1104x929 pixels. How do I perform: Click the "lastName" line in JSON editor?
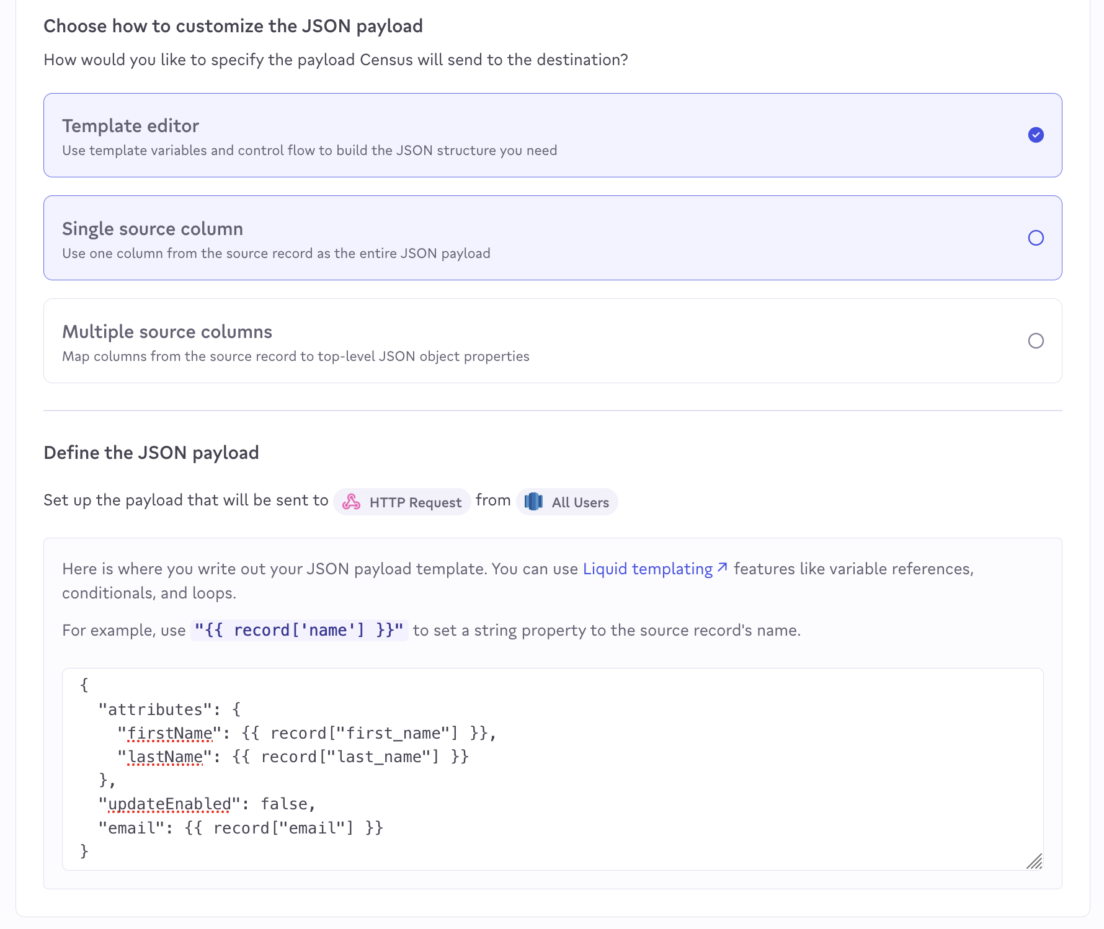click(293, 757)
